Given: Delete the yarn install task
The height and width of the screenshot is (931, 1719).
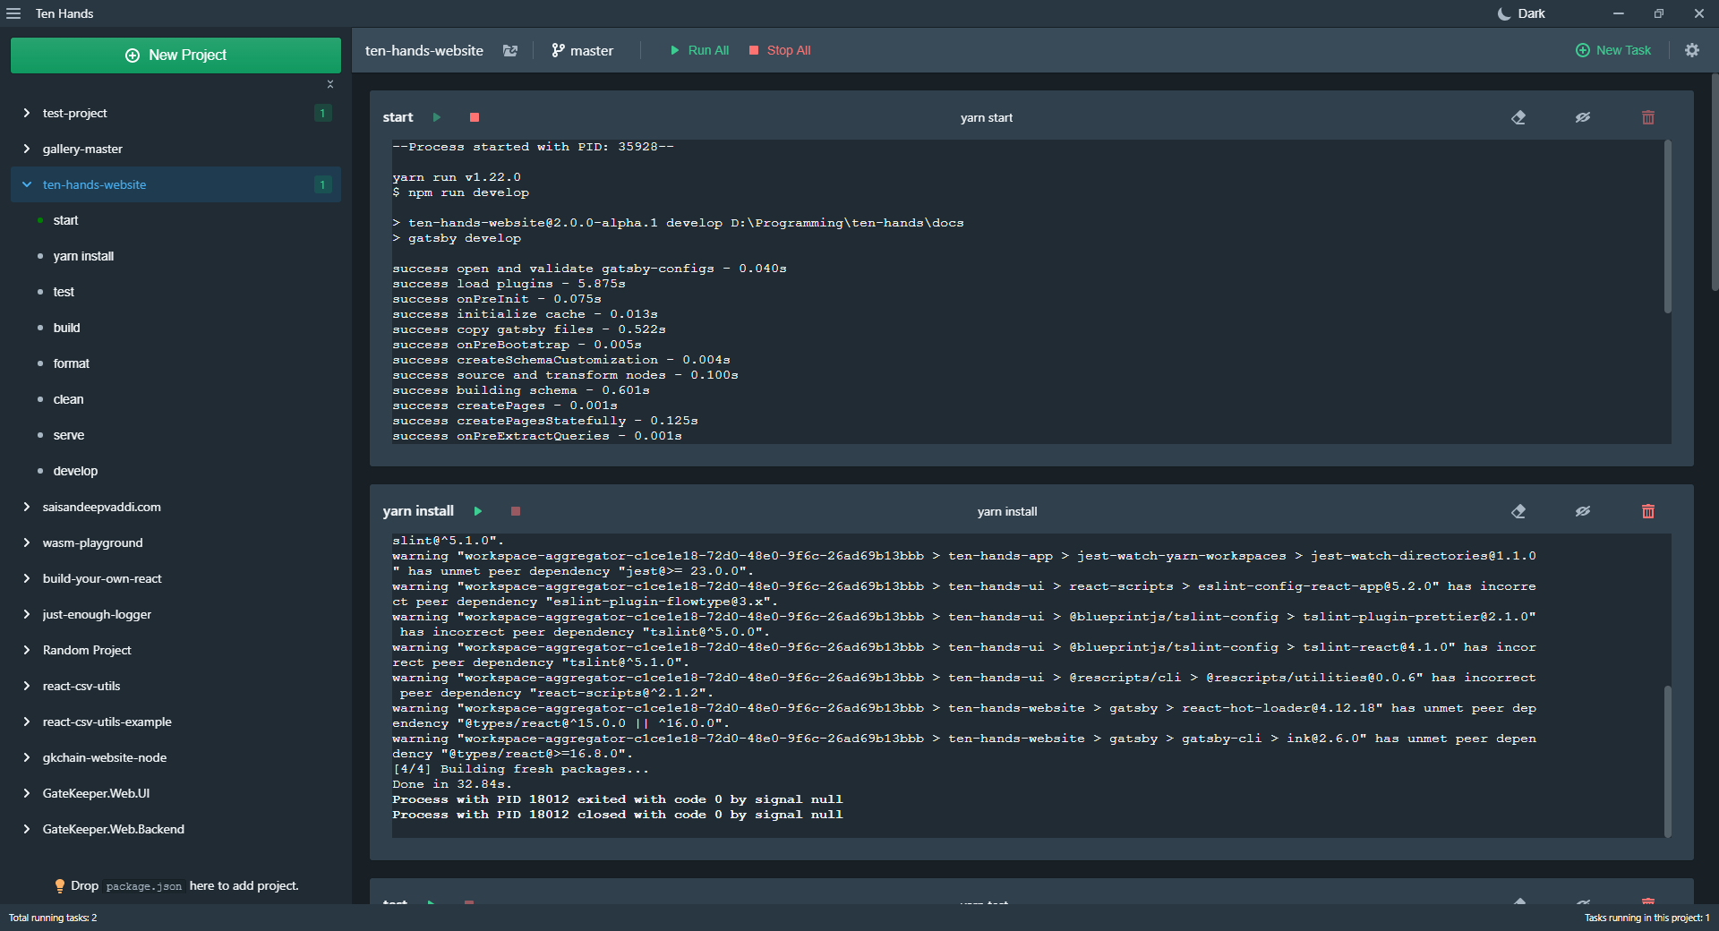Looking at the screenshot, I should click(1648, 511).
